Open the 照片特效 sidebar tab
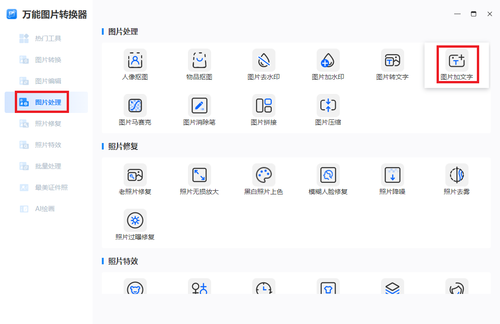The height and width of the screenshot is (324, 500). point(46,145)
